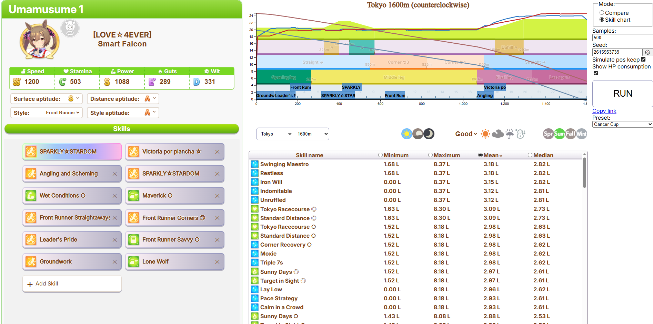Select the cloudy weather icon
The image size is (653, 324).
point(498,134)
